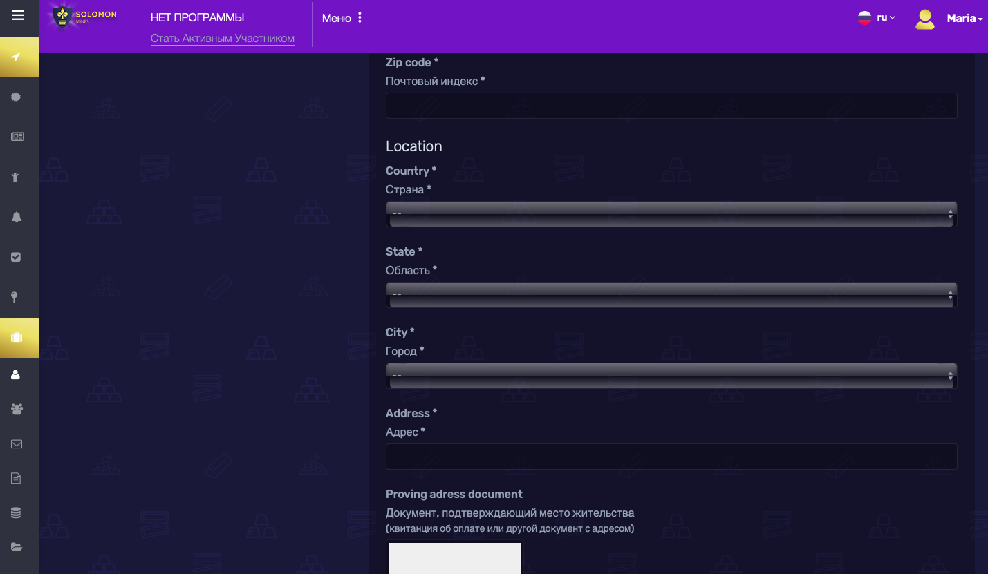988x574 pixels.
Task: Open the newspaper icon in sidebar
Action: tap(17, 137)
